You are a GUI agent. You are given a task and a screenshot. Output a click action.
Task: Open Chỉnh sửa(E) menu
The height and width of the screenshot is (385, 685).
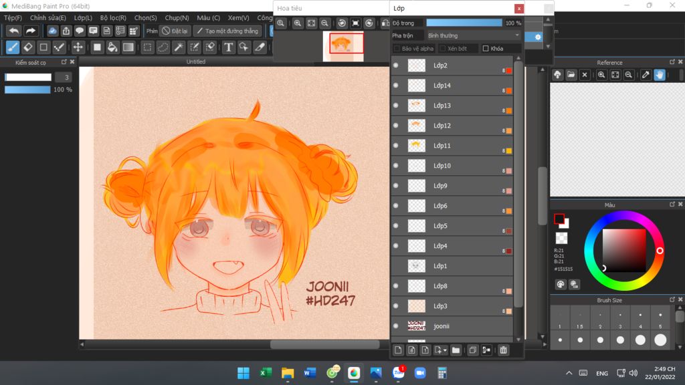[x=48, y=18]
